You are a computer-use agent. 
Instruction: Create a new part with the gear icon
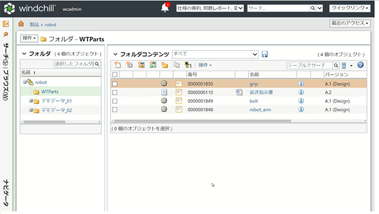point(129,65)
